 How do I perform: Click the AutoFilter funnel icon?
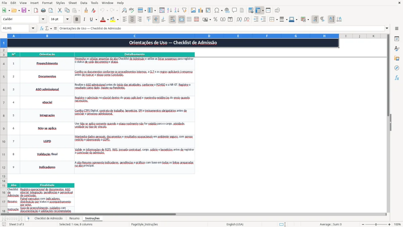184,10
